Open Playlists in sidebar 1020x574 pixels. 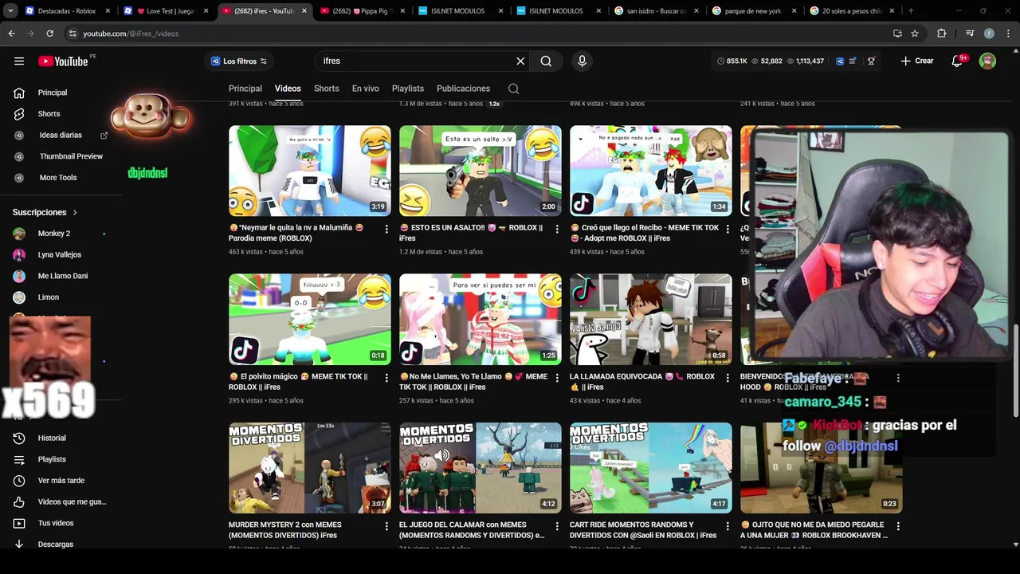(x=52, y=459)
